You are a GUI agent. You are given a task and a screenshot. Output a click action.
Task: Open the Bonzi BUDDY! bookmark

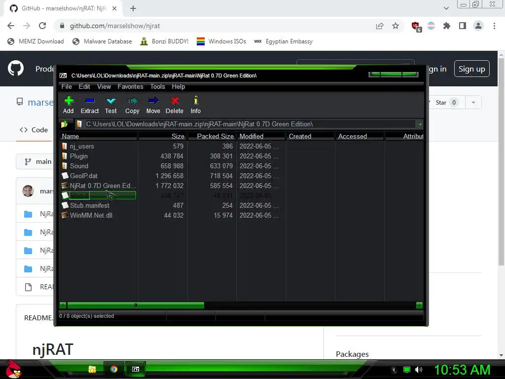point(164,41)
